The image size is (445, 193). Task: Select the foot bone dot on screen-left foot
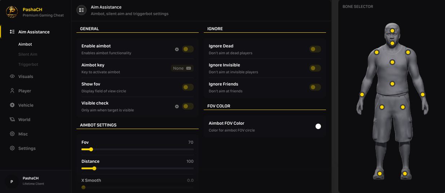click(380, 174)
